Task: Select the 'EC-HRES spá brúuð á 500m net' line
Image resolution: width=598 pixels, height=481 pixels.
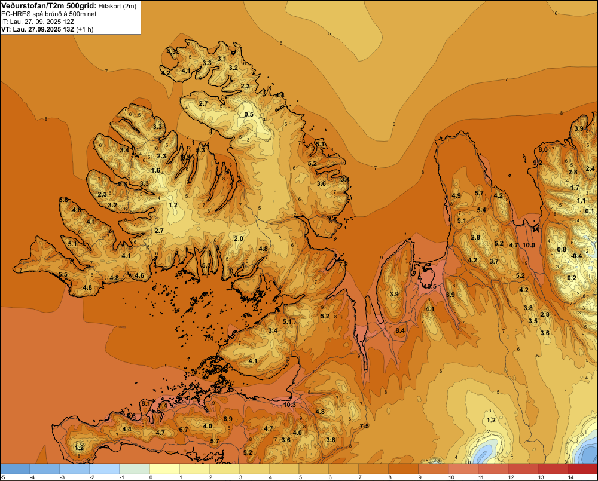Action: pyautogui.click(x=49, y=14)
